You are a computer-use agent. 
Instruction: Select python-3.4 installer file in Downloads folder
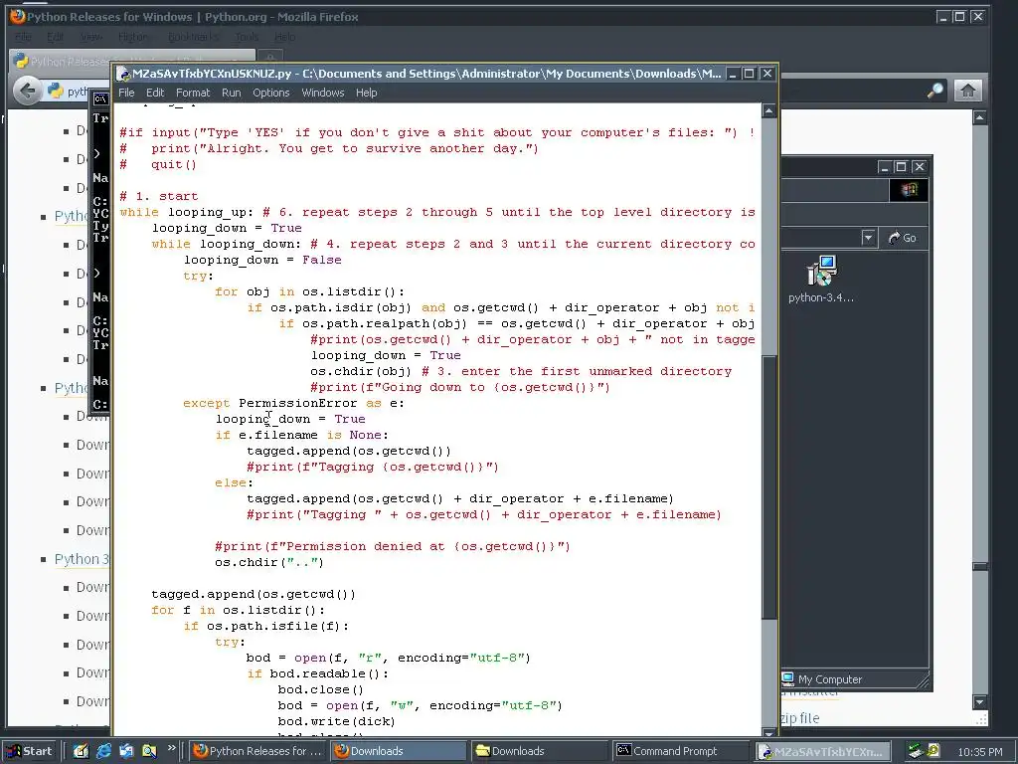coord(821,280)
